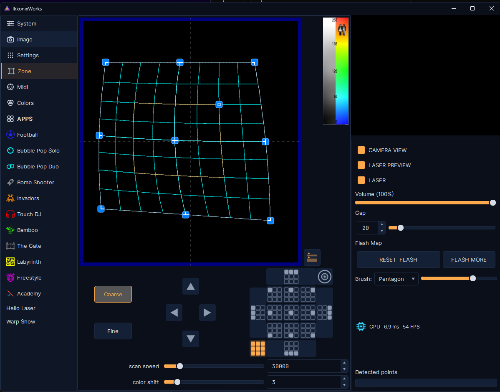Open the Academy app
The image size is (500, 392).
38,294
